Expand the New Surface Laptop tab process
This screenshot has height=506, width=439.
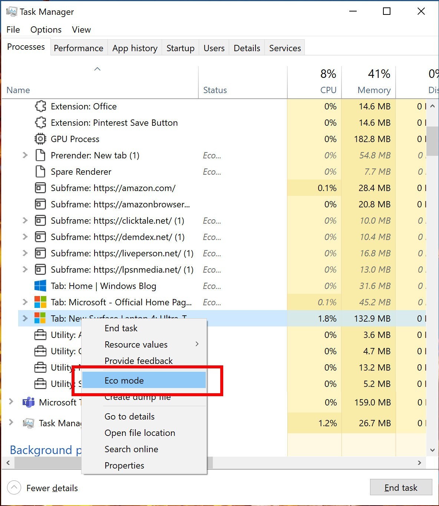(x=25, y=318)
